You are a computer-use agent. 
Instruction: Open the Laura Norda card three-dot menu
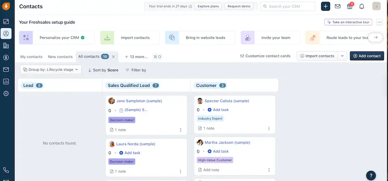tap(180, 171)
